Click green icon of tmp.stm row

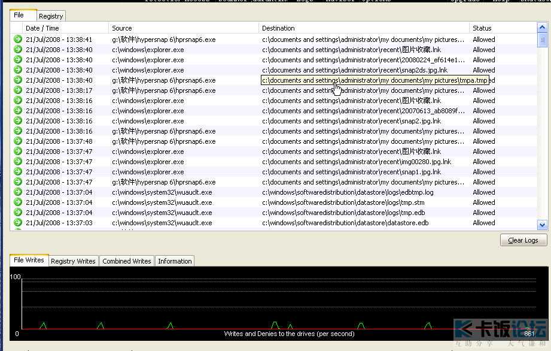pos(18,202)
